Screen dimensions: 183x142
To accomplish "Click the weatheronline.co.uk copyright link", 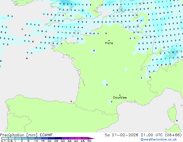I will tap(159, 139).
